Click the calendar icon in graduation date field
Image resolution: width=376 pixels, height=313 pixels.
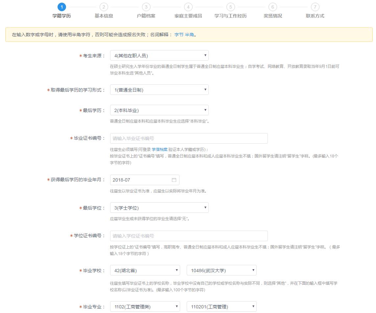(174, 180)
